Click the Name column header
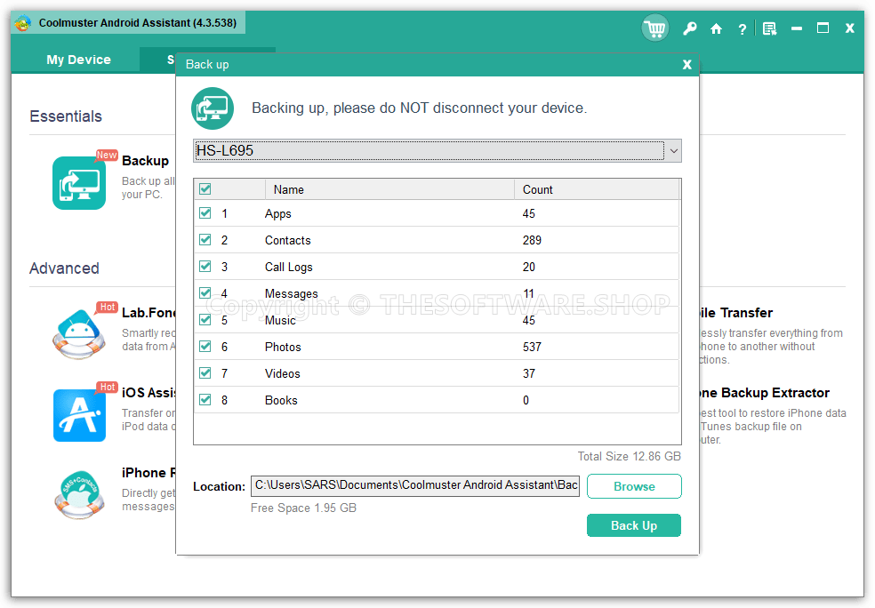This screenshot has height=608, width=875. pyautogui.click(x=389, y=189)
